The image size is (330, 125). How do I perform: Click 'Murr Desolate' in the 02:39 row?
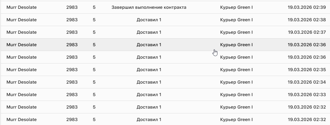point(21,7)
